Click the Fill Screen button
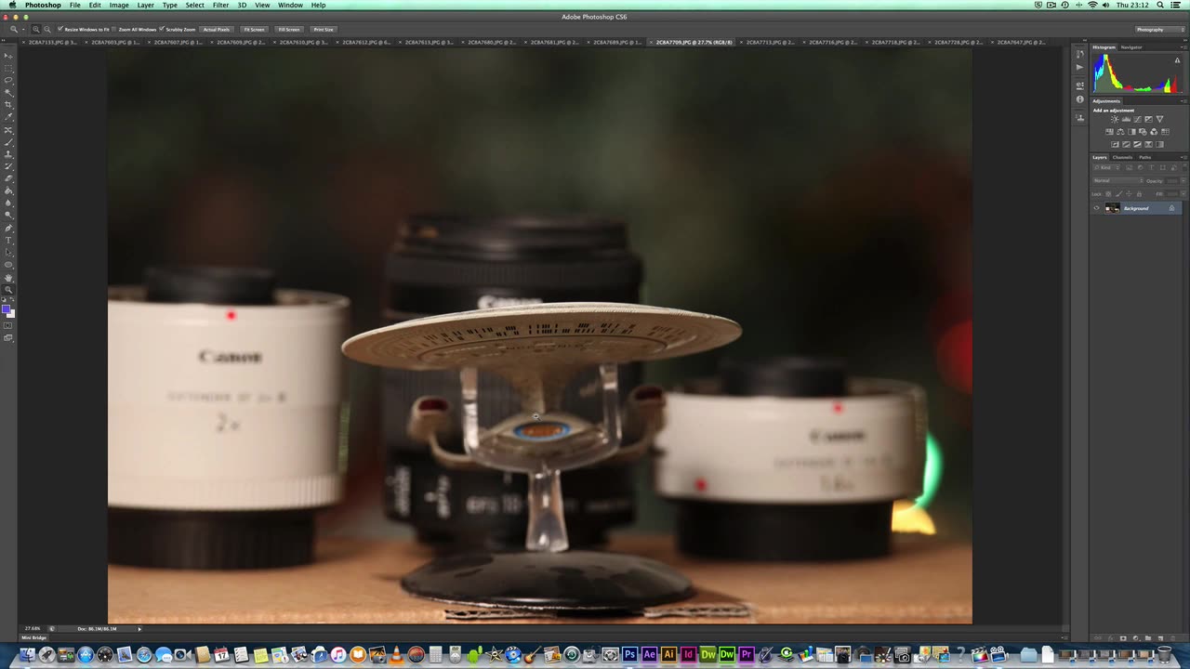1190x669 pixels. (289, 29)
